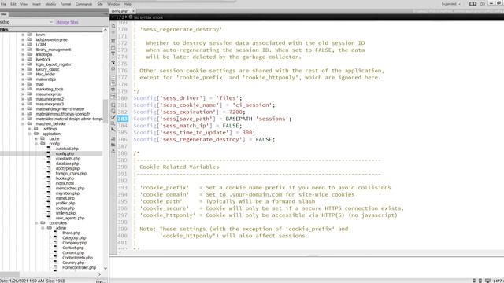Collapse the application folder

tap(30, 134)
